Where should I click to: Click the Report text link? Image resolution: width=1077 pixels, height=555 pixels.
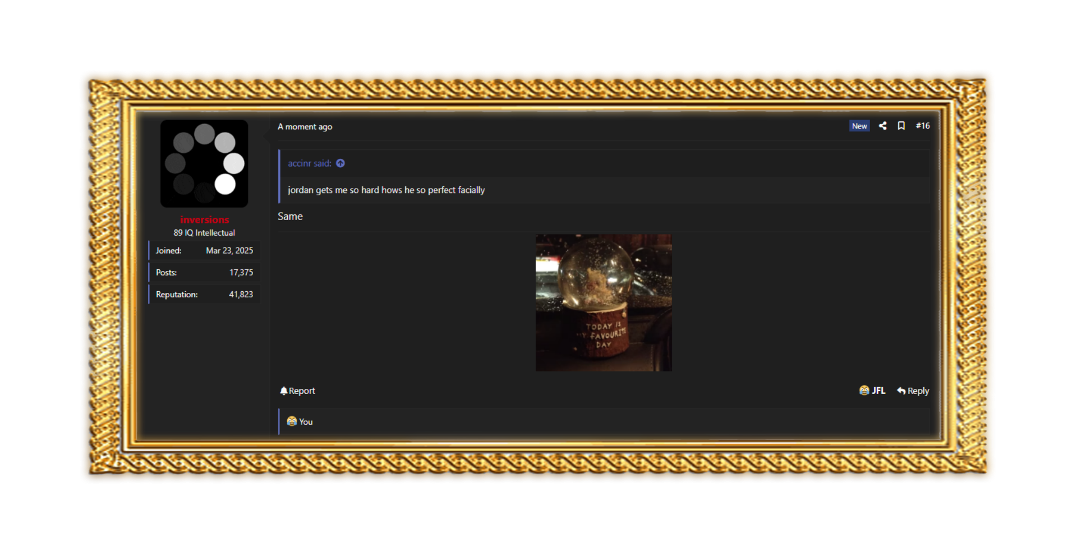pos(302,391)
